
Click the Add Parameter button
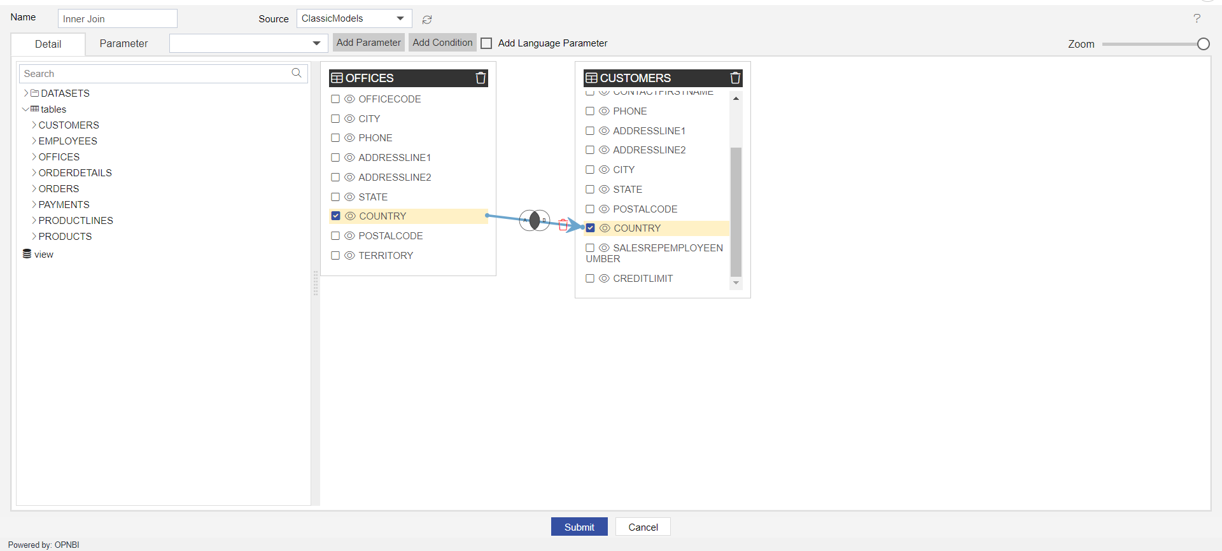point(369,43)
